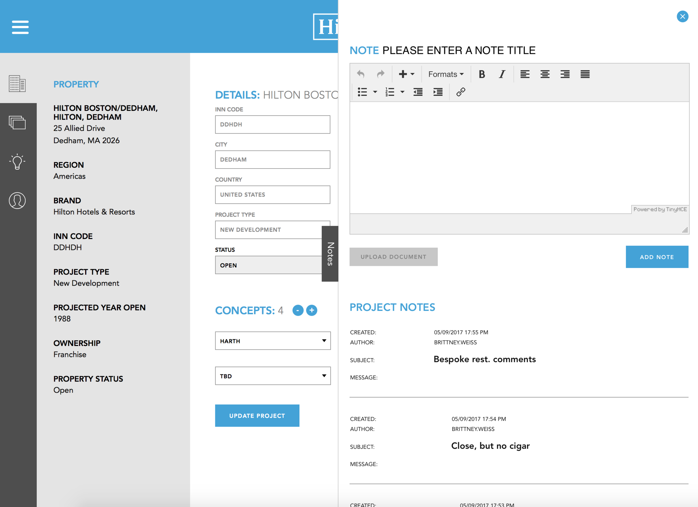Open the HARTH concept dropdown
Image resolution: width=698 pixels, height=507 pixels.
[273, 341]
